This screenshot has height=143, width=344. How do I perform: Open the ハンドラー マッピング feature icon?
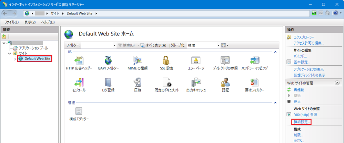pyautogui.click(x=254, y=61)
